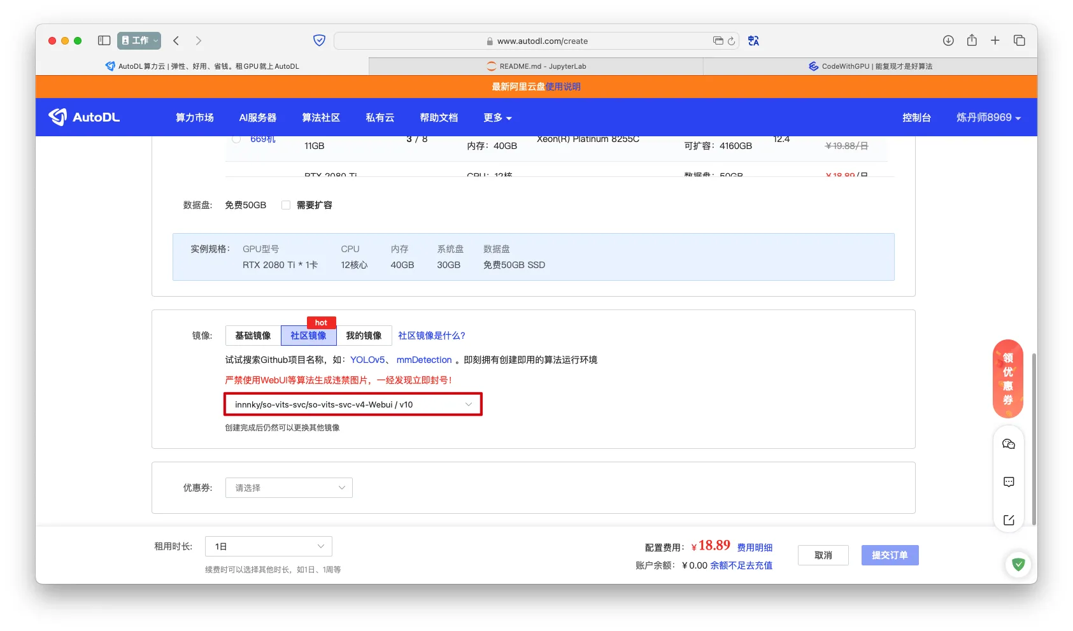1073x631 pixels.
Task: Click the translate page icon
Action: [x=753, y=41]
